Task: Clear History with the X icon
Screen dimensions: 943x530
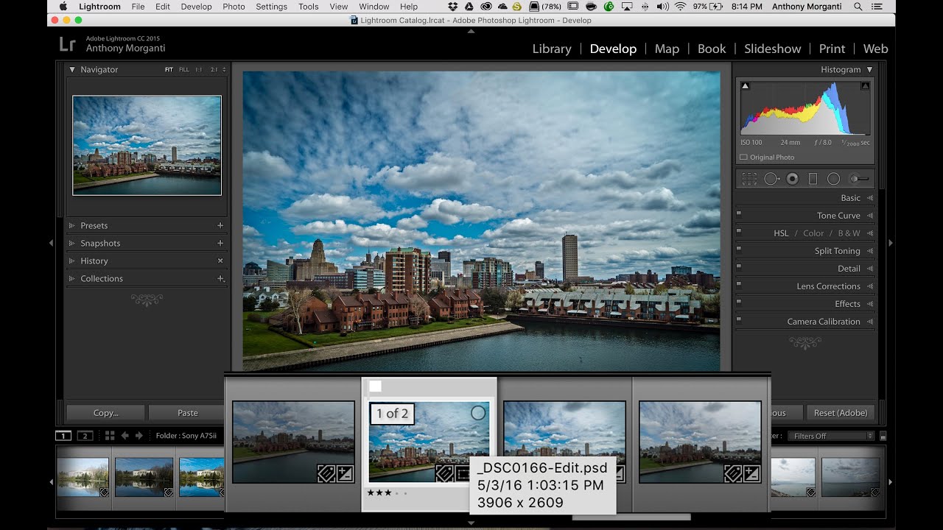Action: coord(220,261)
